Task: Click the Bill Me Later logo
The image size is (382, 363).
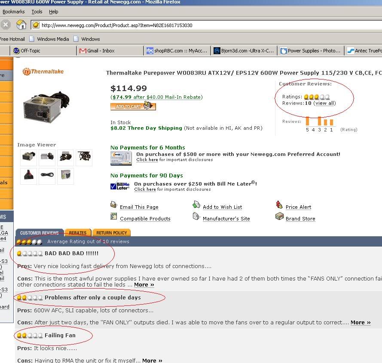Action: [120, 186]
